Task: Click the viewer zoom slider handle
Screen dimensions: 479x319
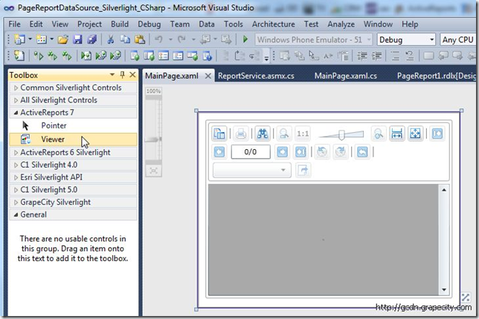Action: (341, 134)
